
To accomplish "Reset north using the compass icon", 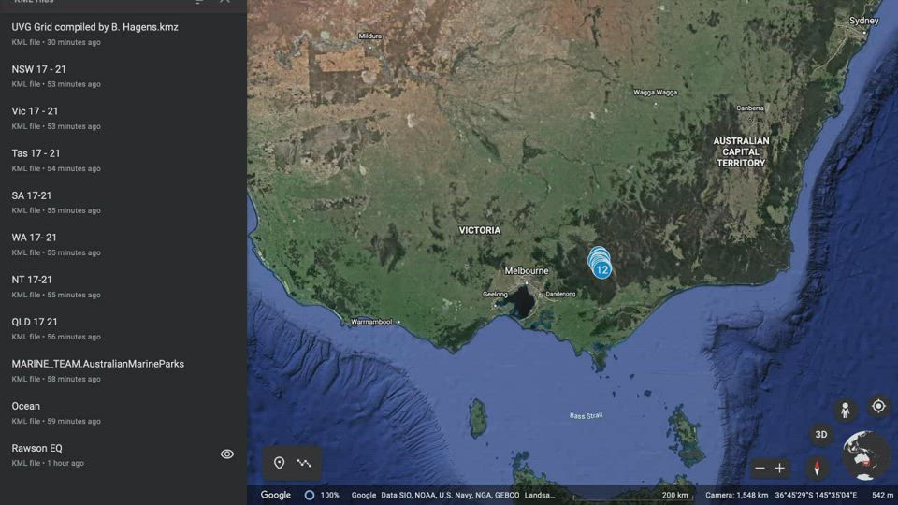I will coord(817,468).
